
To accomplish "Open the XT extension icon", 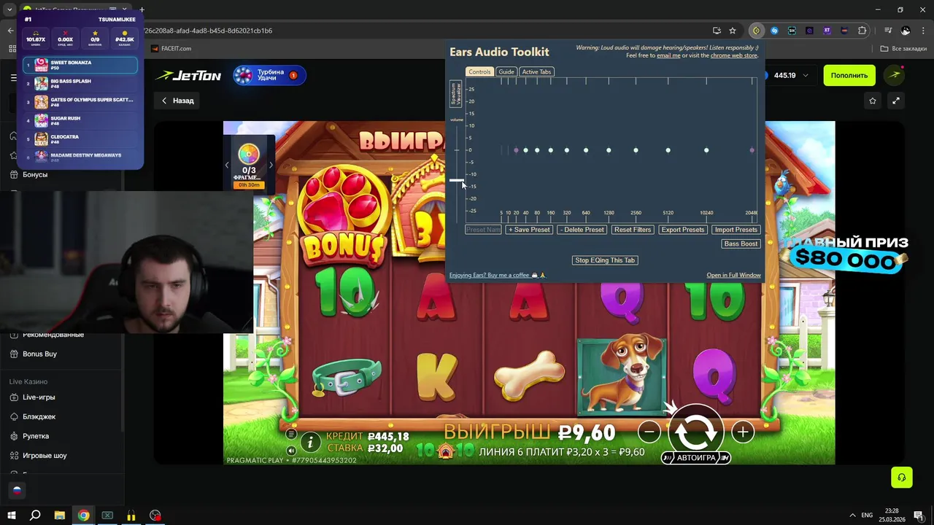I will pos(827,31).
